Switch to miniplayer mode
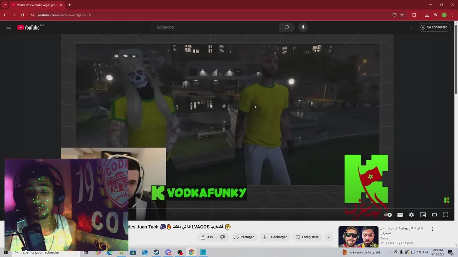Screen dimensions: 458x257 [x=423, y=215]
